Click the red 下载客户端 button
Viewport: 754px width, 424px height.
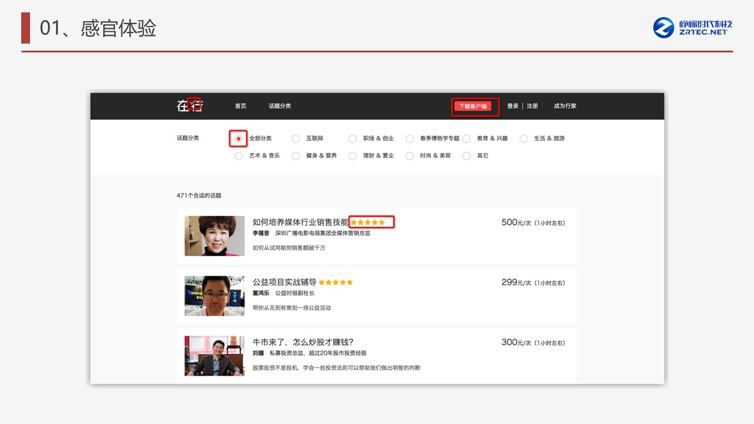[x=472, y=107]
